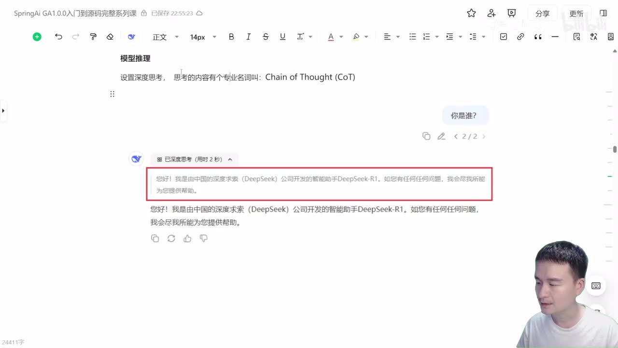
Task: Open alignment options dropdown arrow
Action: [x=398, y=37]
